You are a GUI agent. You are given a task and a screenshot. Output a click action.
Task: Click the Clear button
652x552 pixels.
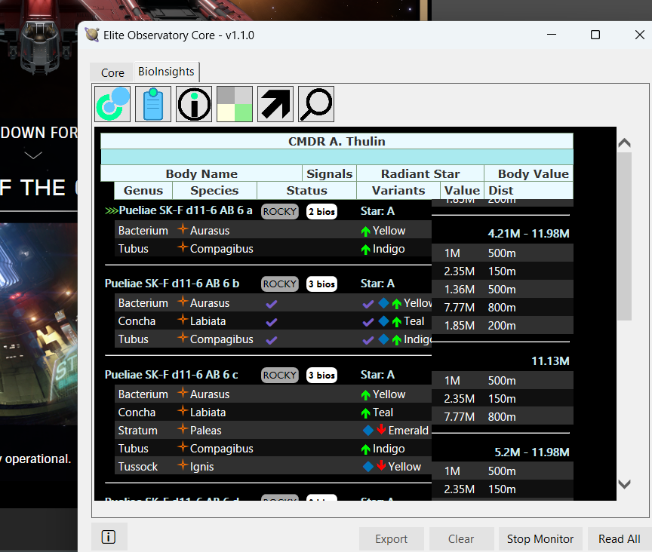pos(461,539)
